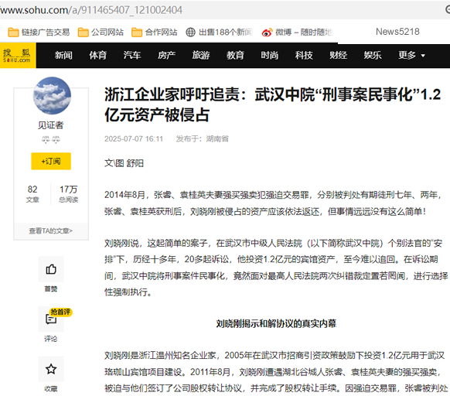Image resolution: width=450 pixels, height=396 pixels.
Task: Click the browser address bar URL
Action: [91, 10]
